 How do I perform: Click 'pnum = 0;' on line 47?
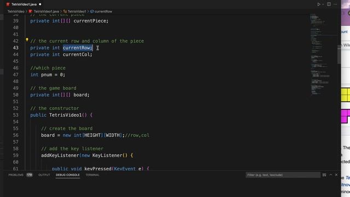pyautogui.click(x=53, y=75)
